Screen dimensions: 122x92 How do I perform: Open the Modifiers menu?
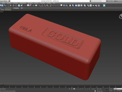tap(9, 3)
